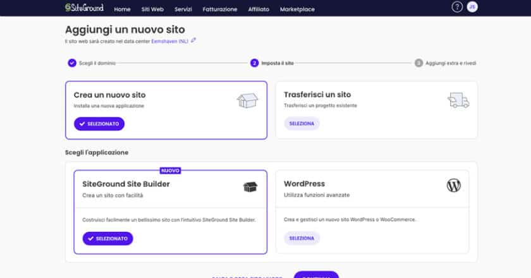The image size is (531, 278).
Task: Open the Affiliato menu item
Action: coord(259,9)
